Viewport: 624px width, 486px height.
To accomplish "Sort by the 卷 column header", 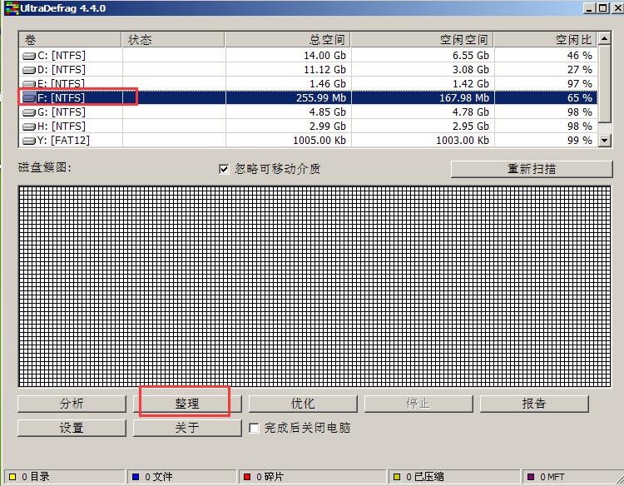I will pyautogui.click(x=70, y=40).
